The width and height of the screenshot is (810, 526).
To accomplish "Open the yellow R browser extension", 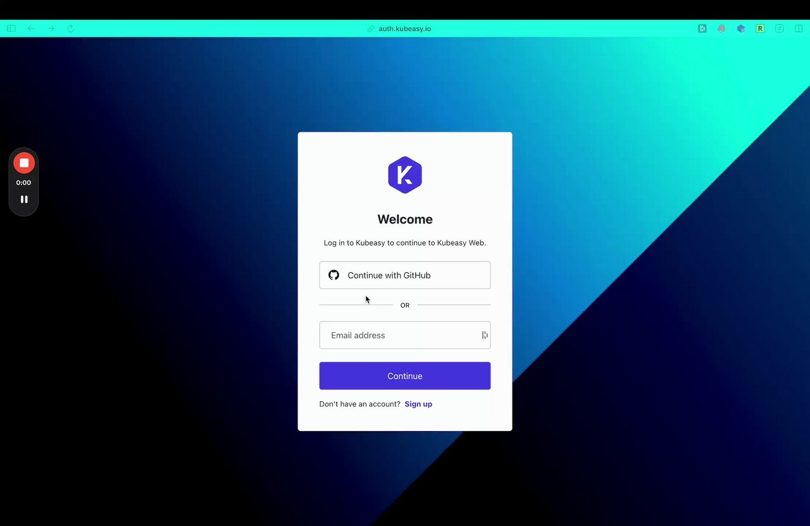I will tap(760, 28).
